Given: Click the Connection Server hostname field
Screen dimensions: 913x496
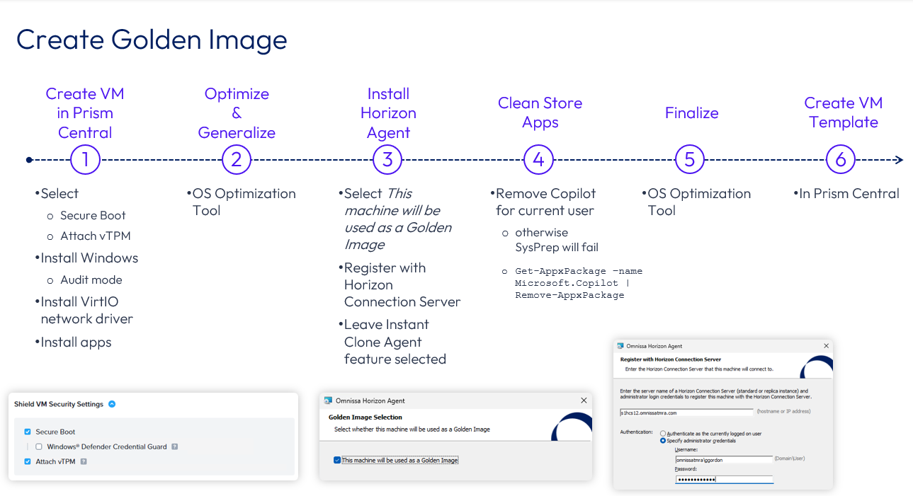Looking at the screenshot, I should pos(686,412).
